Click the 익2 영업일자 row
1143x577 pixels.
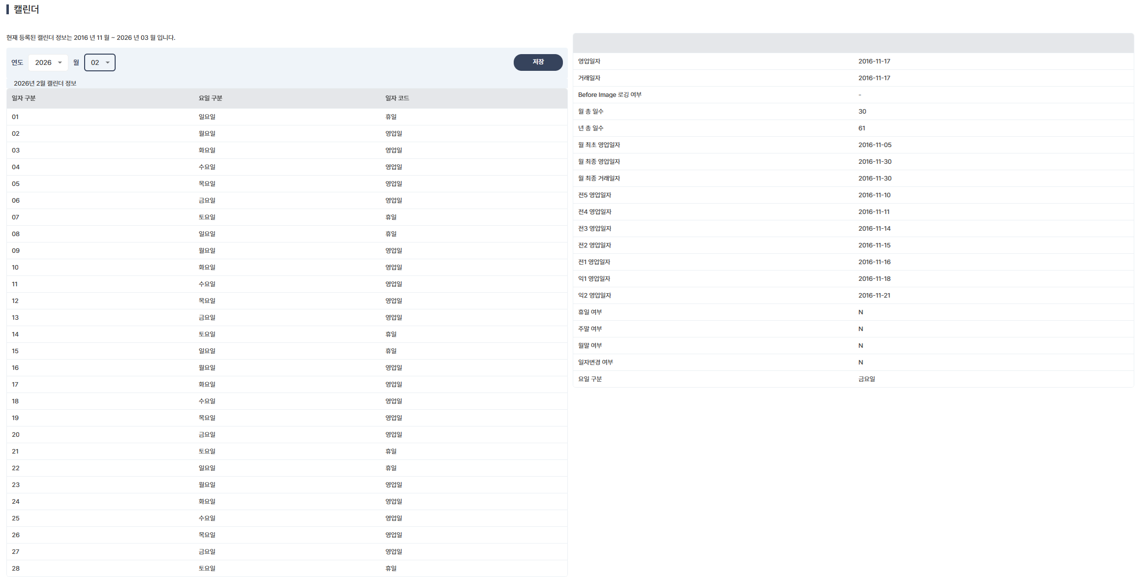[x=594, y=296]
